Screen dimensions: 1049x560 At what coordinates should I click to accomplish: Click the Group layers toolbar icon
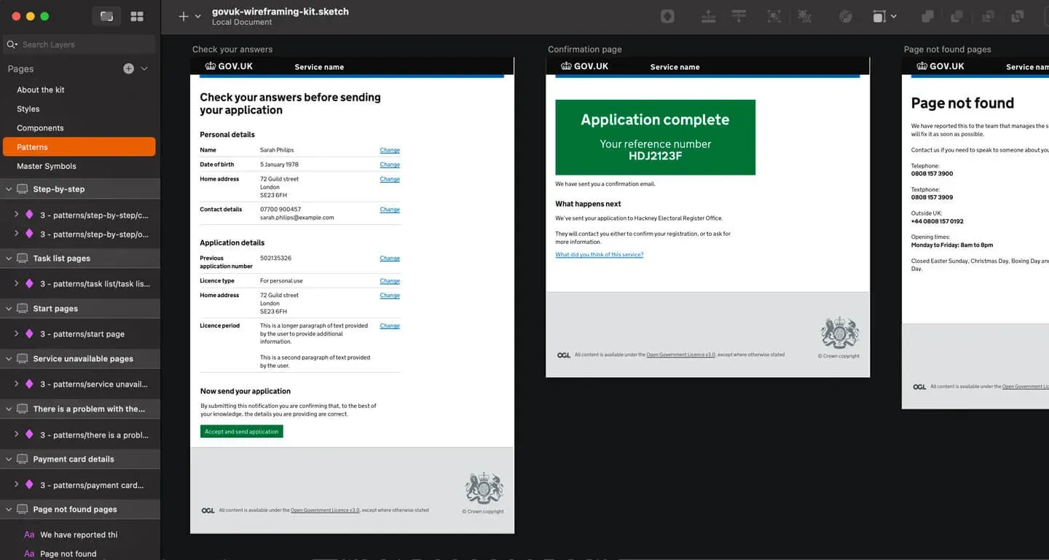(774, 16)
